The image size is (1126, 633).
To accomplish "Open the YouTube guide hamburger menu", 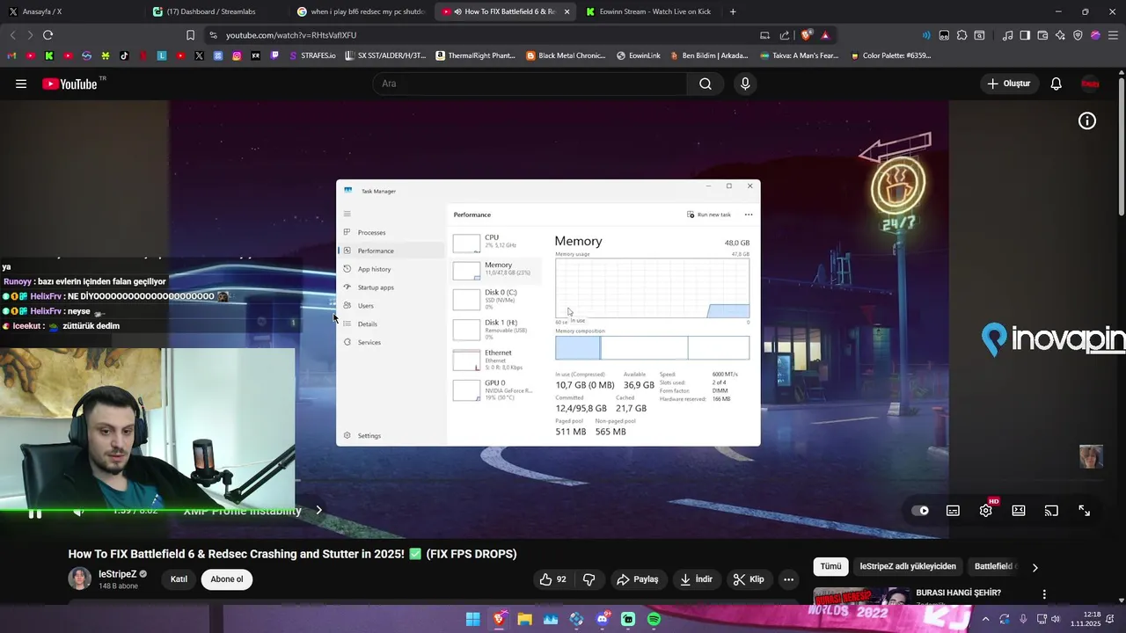I will point(21,84).
